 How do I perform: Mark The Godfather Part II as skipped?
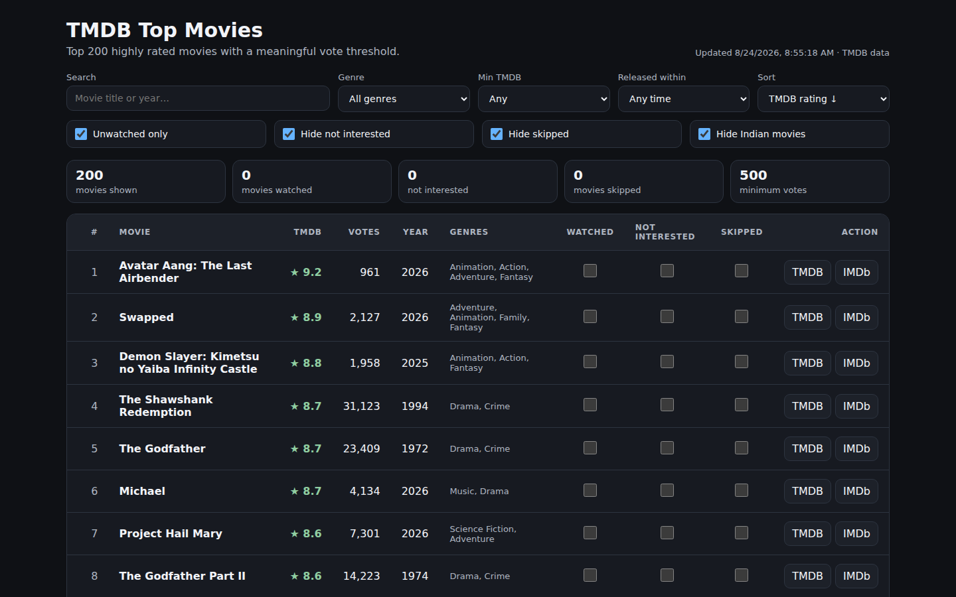[x=742, y=575]
